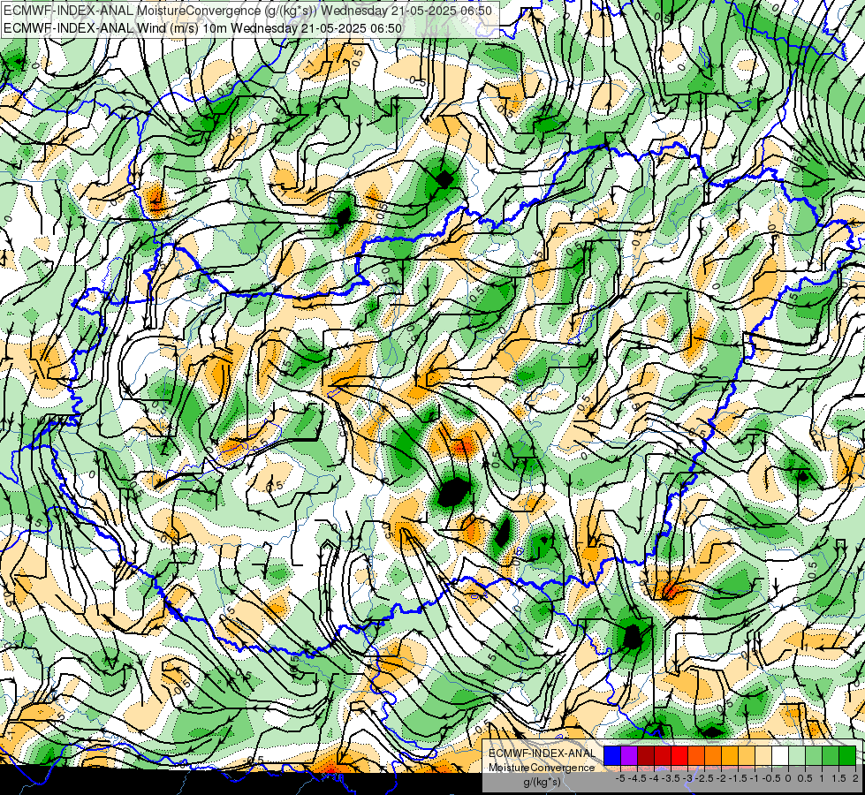Click the -2.5 tick label on the legend
The width and height of the screenshot is (865, 795).
tap(704, 778)
